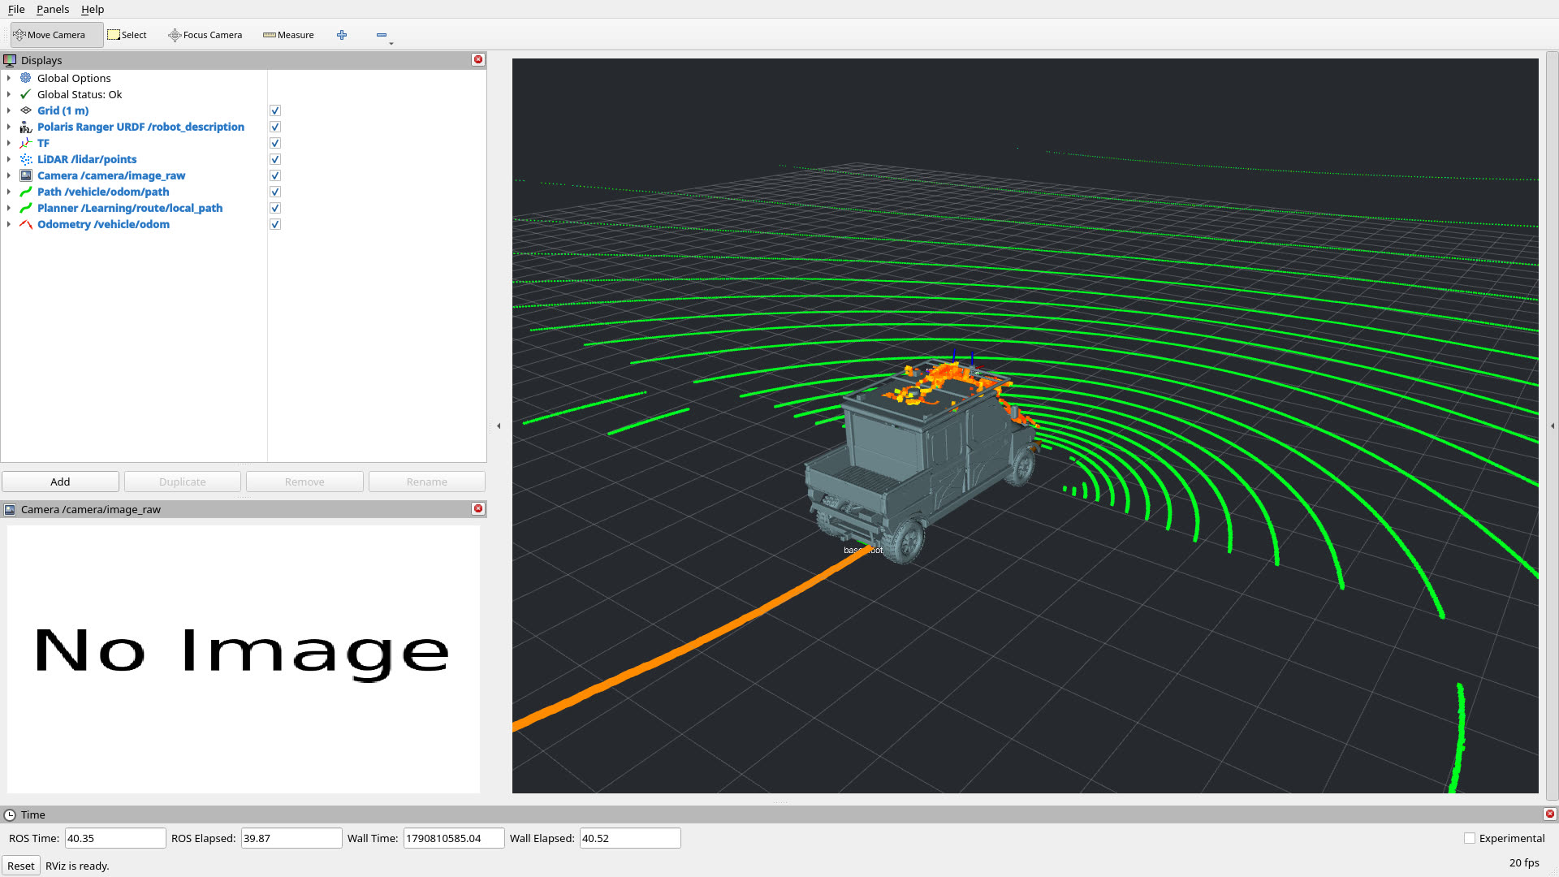Image resolution: width=1559 pixels, height=877 pixels.
Task: Open the File menu
Action: (16, 9)
